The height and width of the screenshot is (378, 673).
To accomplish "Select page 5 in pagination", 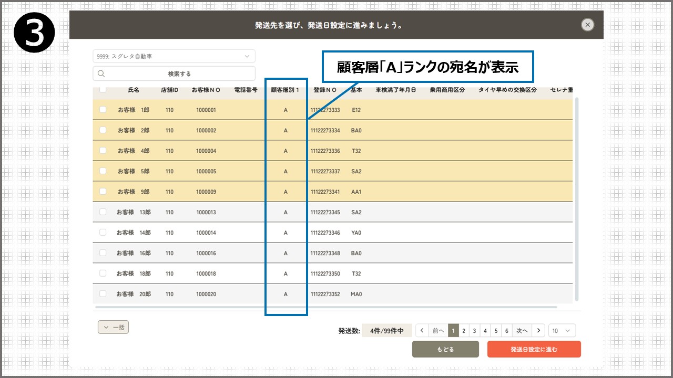I will [496, 331].
